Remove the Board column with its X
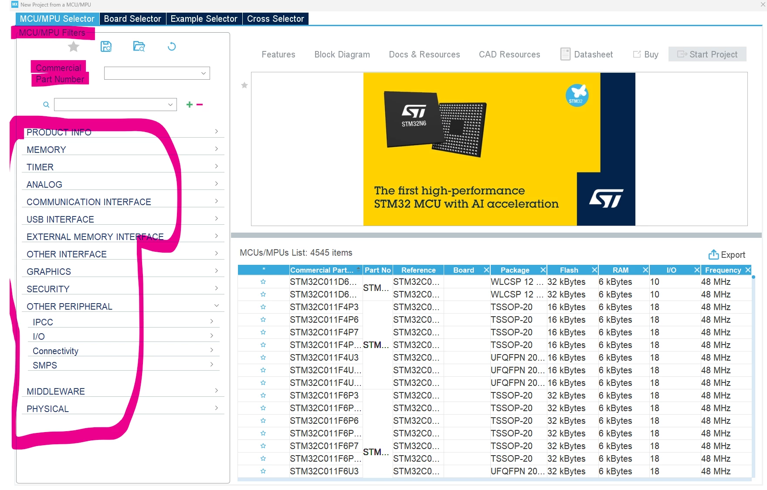Screen dimensions: 767x490 tap(486, 270)
